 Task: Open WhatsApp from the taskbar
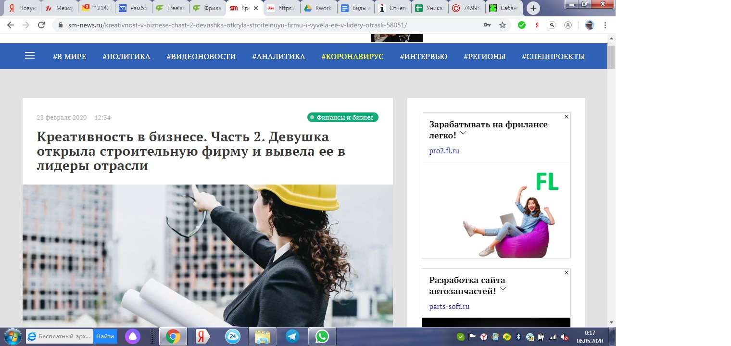(x=322, y=336)
